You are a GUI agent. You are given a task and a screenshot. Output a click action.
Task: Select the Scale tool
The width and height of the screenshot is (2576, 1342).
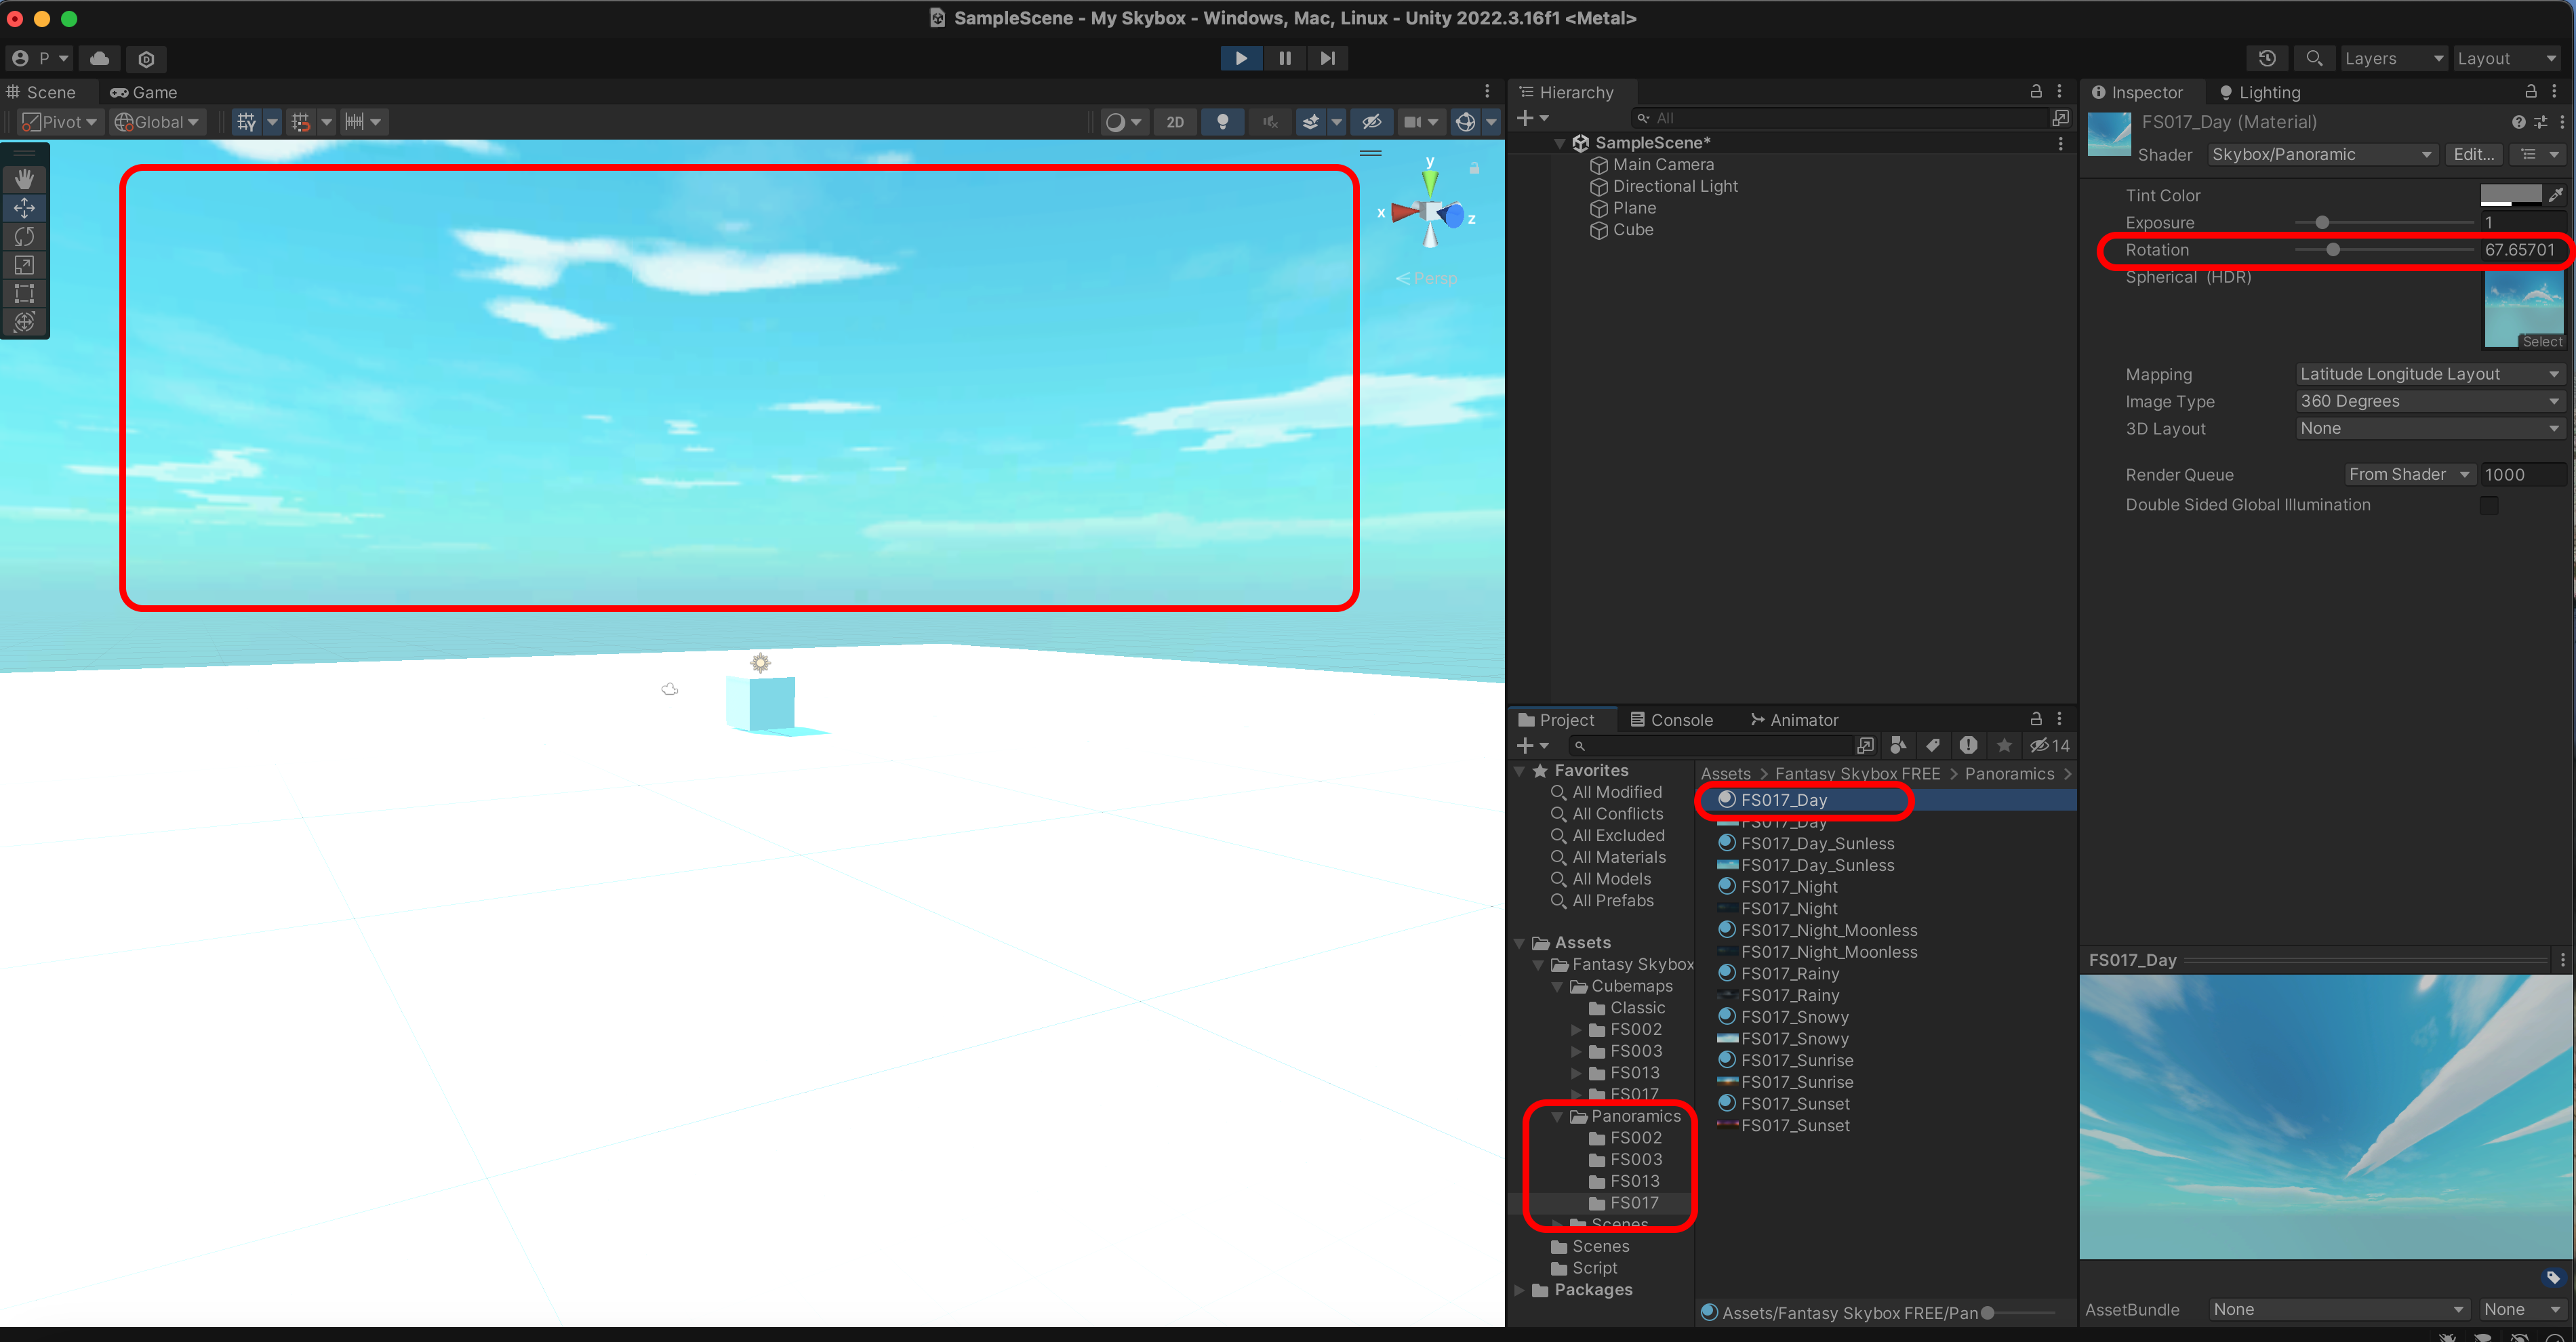click(x=24, y=265)
